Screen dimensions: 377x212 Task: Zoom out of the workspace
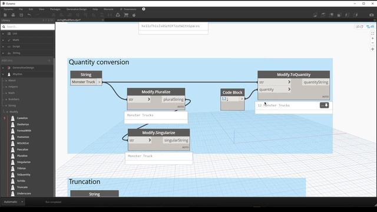pyautogui.click(x=373, y=43)
